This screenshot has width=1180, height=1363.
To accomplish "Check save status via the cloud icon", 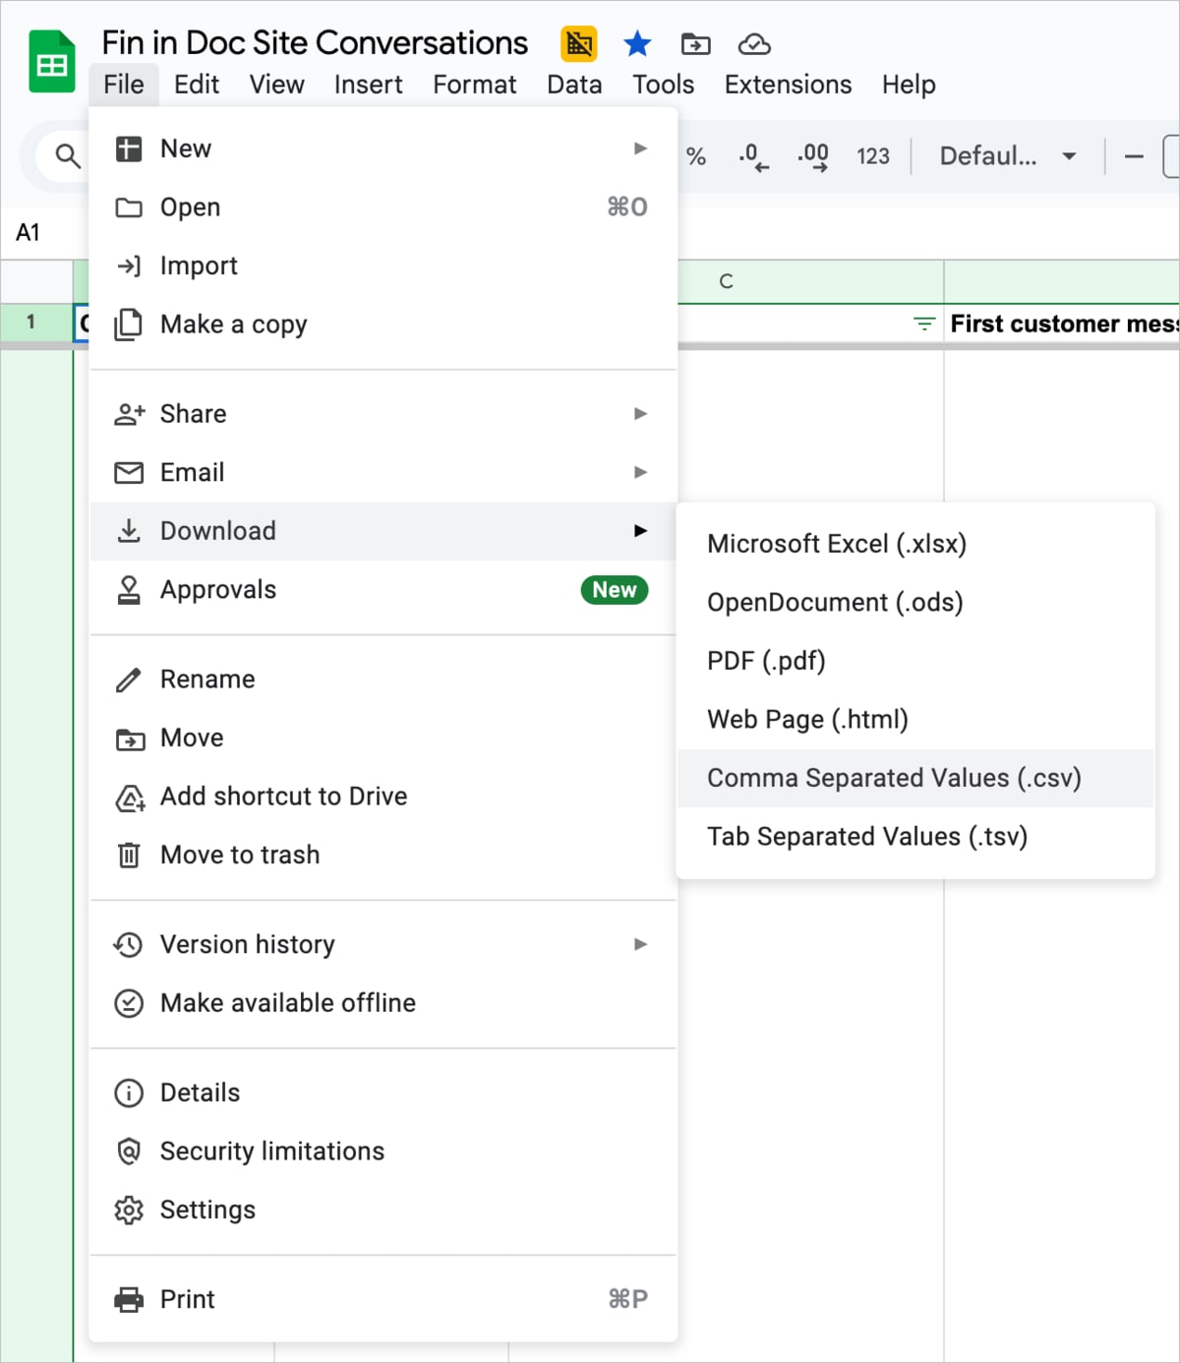I will pyautogui.click(x=752, y=43).
